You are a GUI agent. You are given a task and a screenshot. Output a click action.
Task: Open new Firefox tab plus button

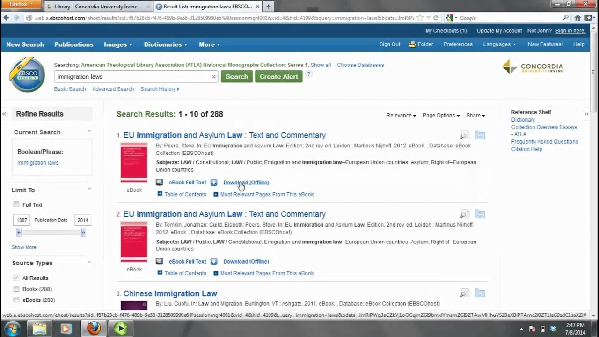268,7
